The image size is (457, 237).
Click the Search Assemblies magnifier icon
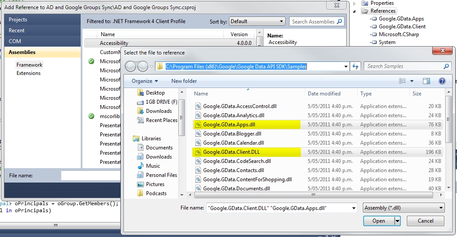pyautogui.click(x=339, y=21)
